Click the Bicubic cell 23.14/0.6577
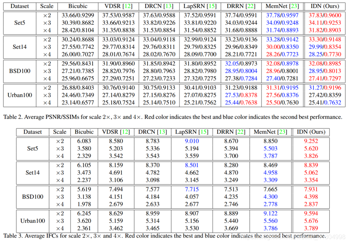This screenshot has height=244, width=349. pos(78,103)
